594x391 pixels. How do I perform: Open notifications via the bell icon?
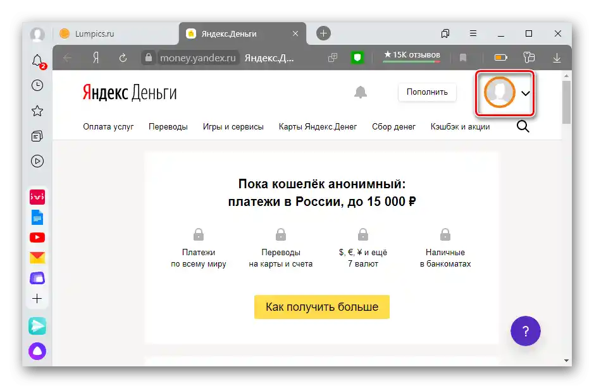point(37,59)
